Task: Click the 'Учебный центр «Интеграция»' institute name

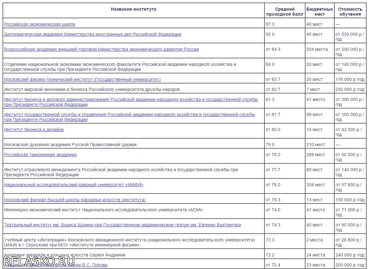Action: click(x=130, y=243)
